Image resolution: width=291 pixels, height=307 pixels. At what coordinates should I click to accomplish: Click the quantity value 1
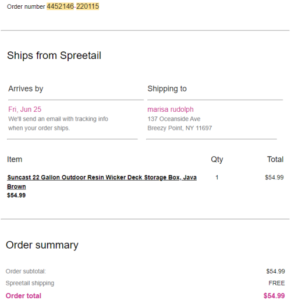point(217,178)
